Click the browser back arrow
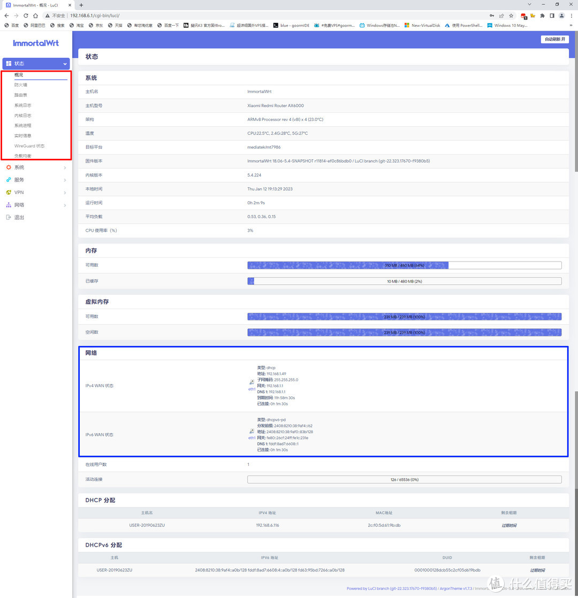Screen dimensions: 578x598 click(x=6, y=16)
